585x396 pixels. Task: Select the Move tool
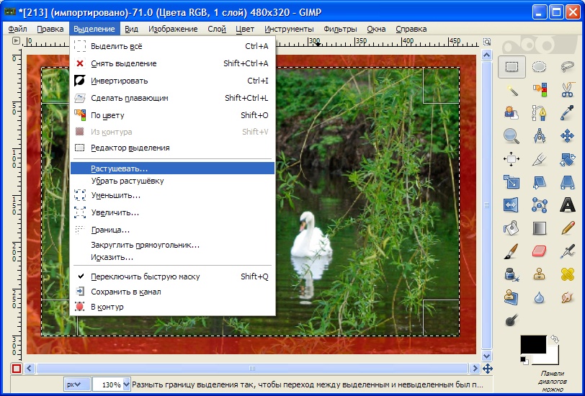click(x=567, y=136)
